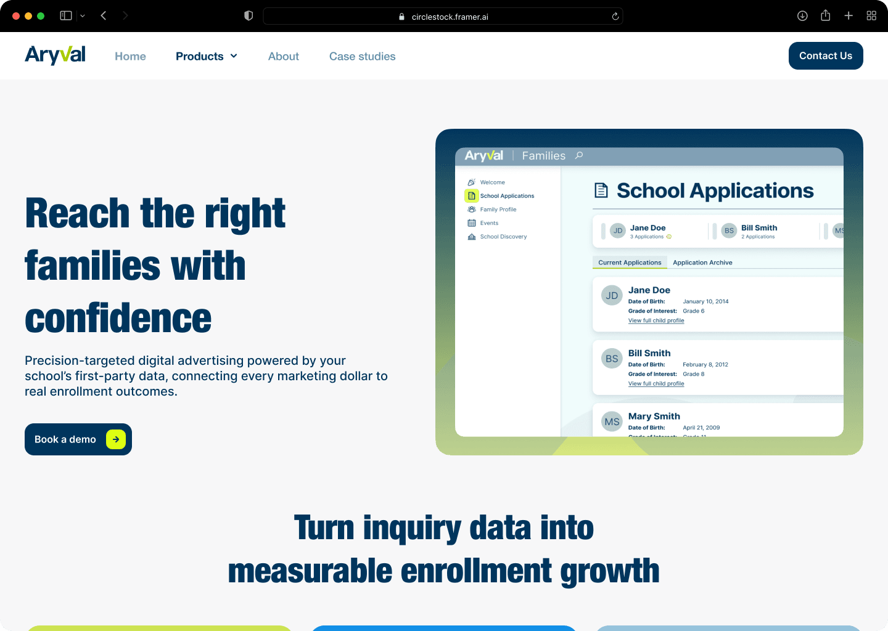Go back with the Safari back arrow
Image resolution: width=888 pixels, height=631 pixels.
click(x=104, y=15)
